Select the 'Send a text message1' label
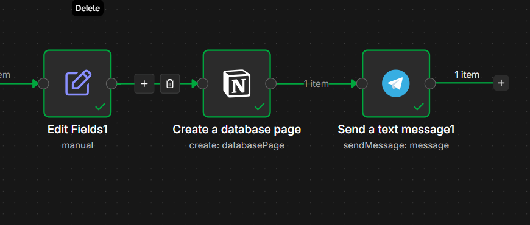Screen dimensions: 530x225 tap(396, 130)
